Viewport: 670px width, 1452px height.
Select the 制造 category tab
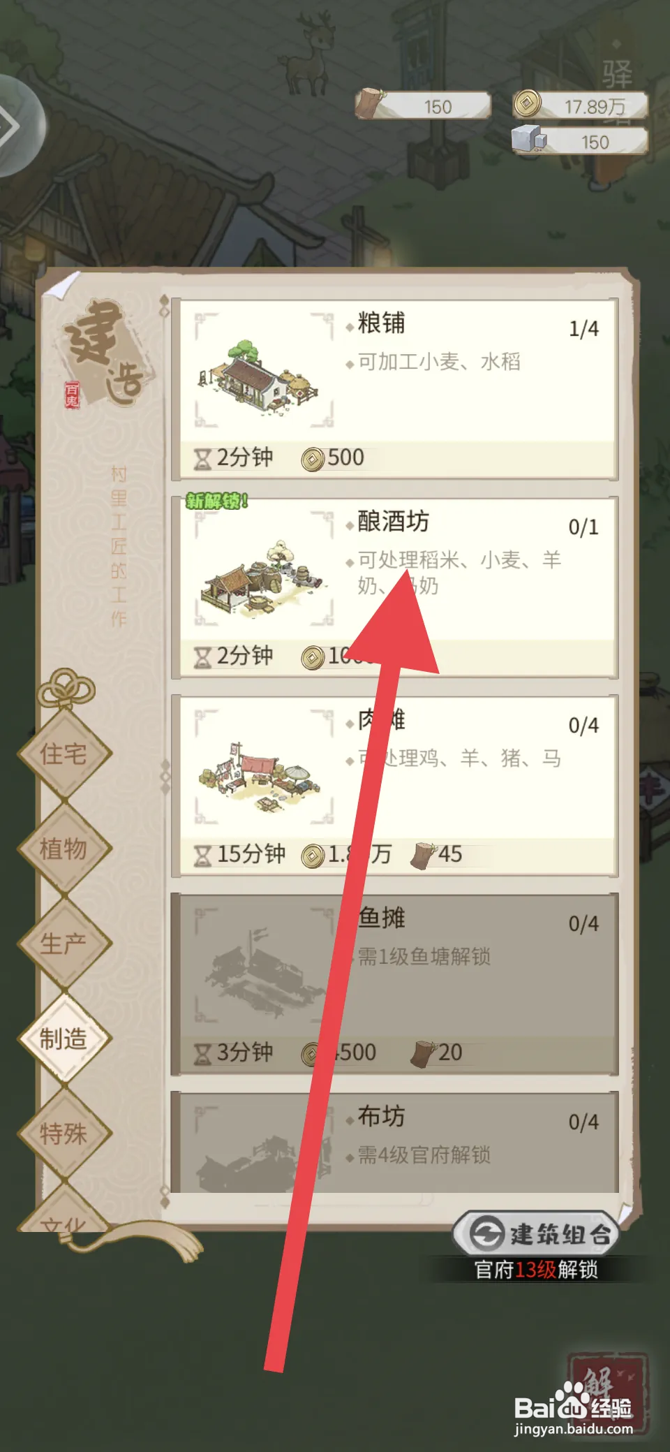click(64, 1039)
